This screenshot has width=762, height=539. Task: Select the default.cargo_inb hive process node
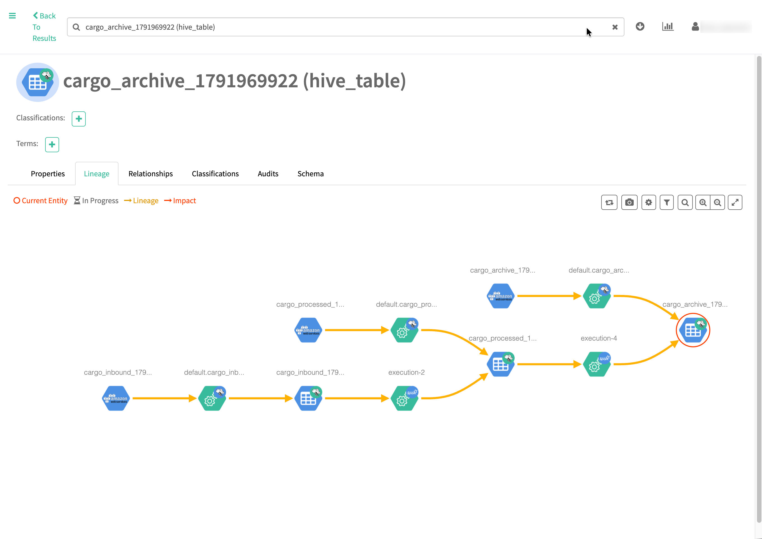pyautogui.click(x=212, y=398)
